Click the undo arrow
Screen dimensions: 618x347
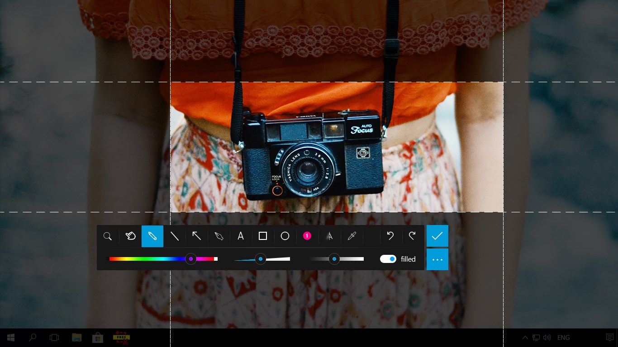pyautogui.click(x=390, y=236)
